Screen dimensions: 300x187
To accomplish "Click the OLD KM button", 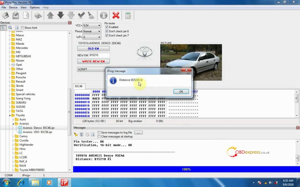I will point(93,49).
